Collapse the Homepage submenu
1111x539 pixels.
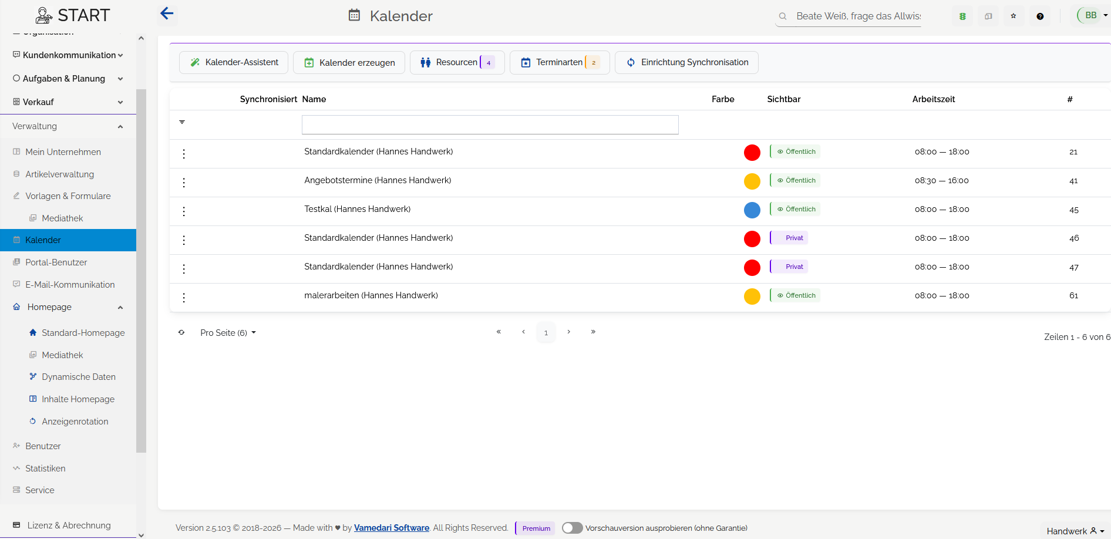(68, 307)
